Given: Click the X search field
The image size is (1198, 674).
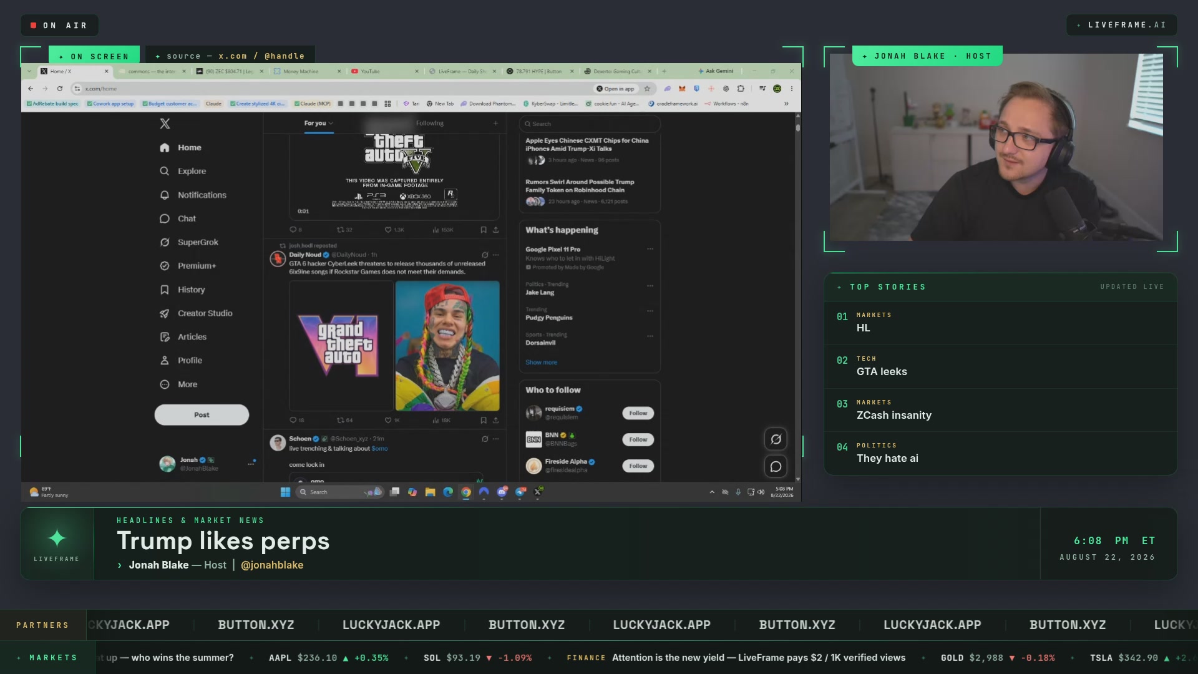Looking at the screenshot, I should click(590, 124).
